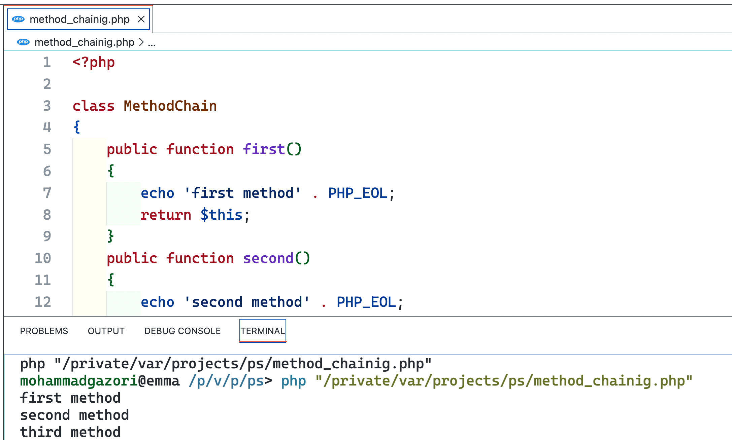This screenshot has height=440, width=732.
Task: Click PHP_EOL constant on line 12
Action: coord(366,302)
